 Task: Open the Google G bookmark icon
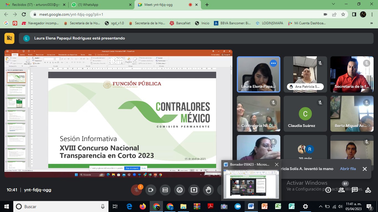pos(6,23)
